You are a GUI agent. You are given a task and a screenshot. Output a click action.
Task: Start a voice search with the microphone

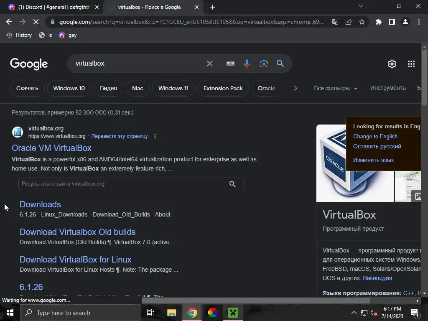(x=247, y=64)
